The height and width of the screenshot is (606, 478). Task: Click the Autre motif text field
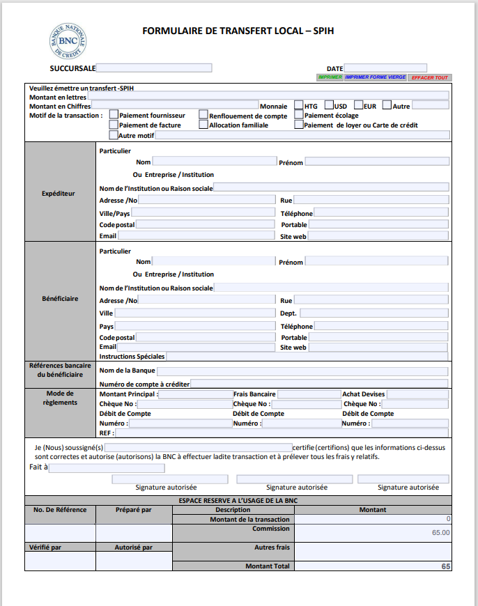pyautogui.click(x=302, y=135)
